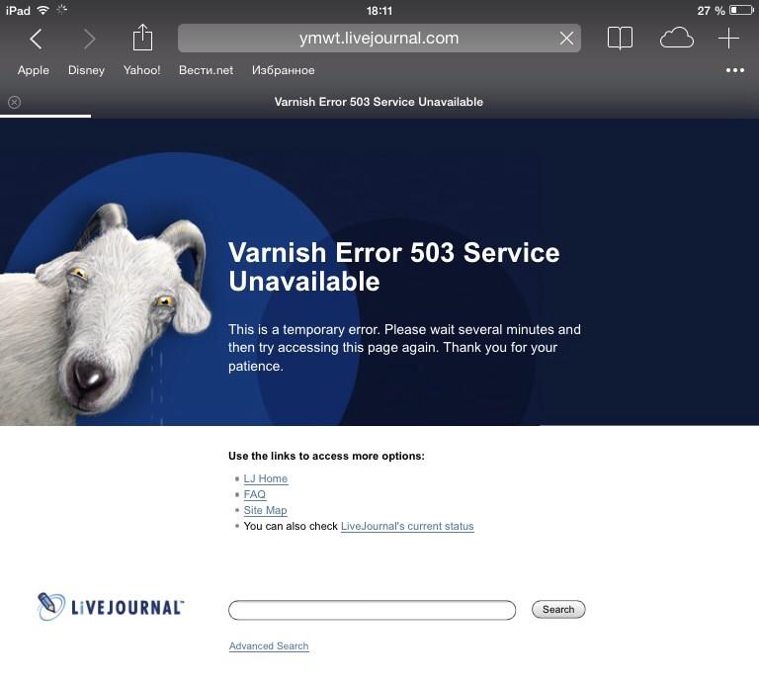The image size is (759, 683).
Task: Open the Bookmarks book icon
Action: pos(620,39)
